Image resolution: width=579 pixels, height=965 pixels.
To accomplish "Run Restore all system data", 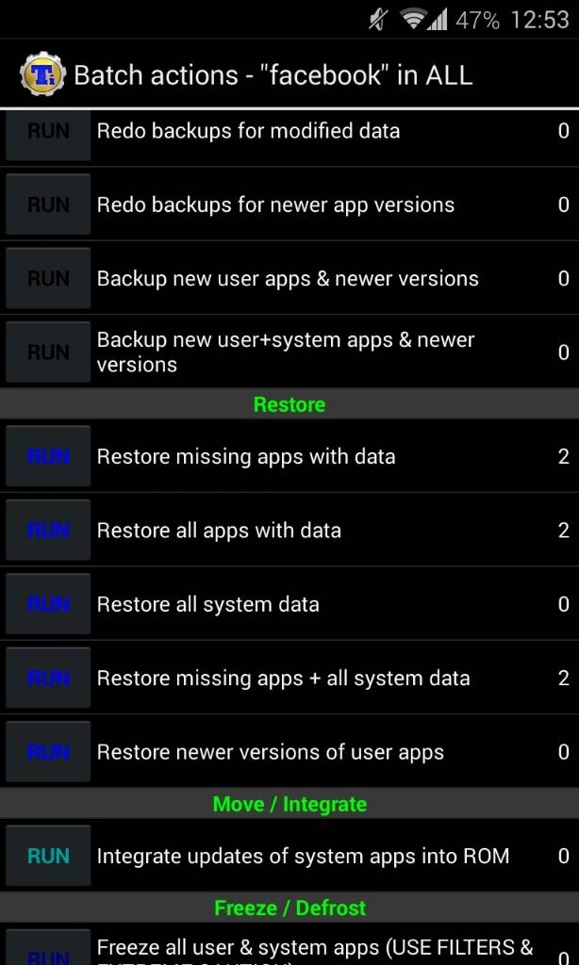I will click(x=48, y=604).
